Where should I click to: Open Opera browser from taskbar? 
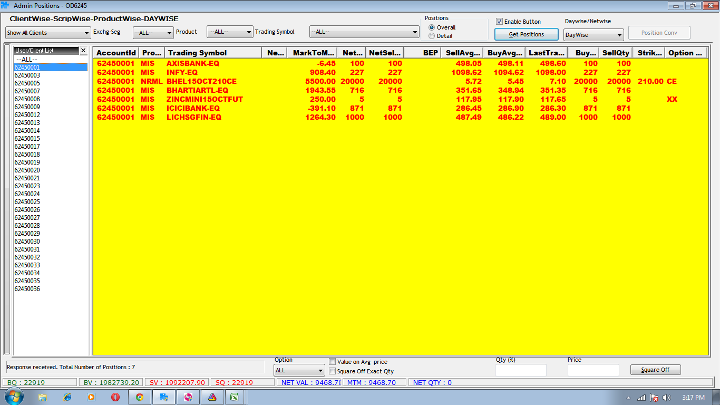pyautogui.click(x=115, y=397)
